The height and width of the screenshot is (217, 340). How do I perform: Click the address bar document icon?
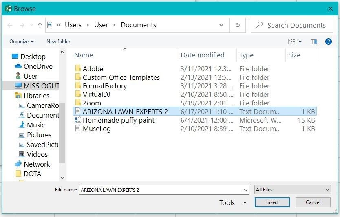(50, 25)
